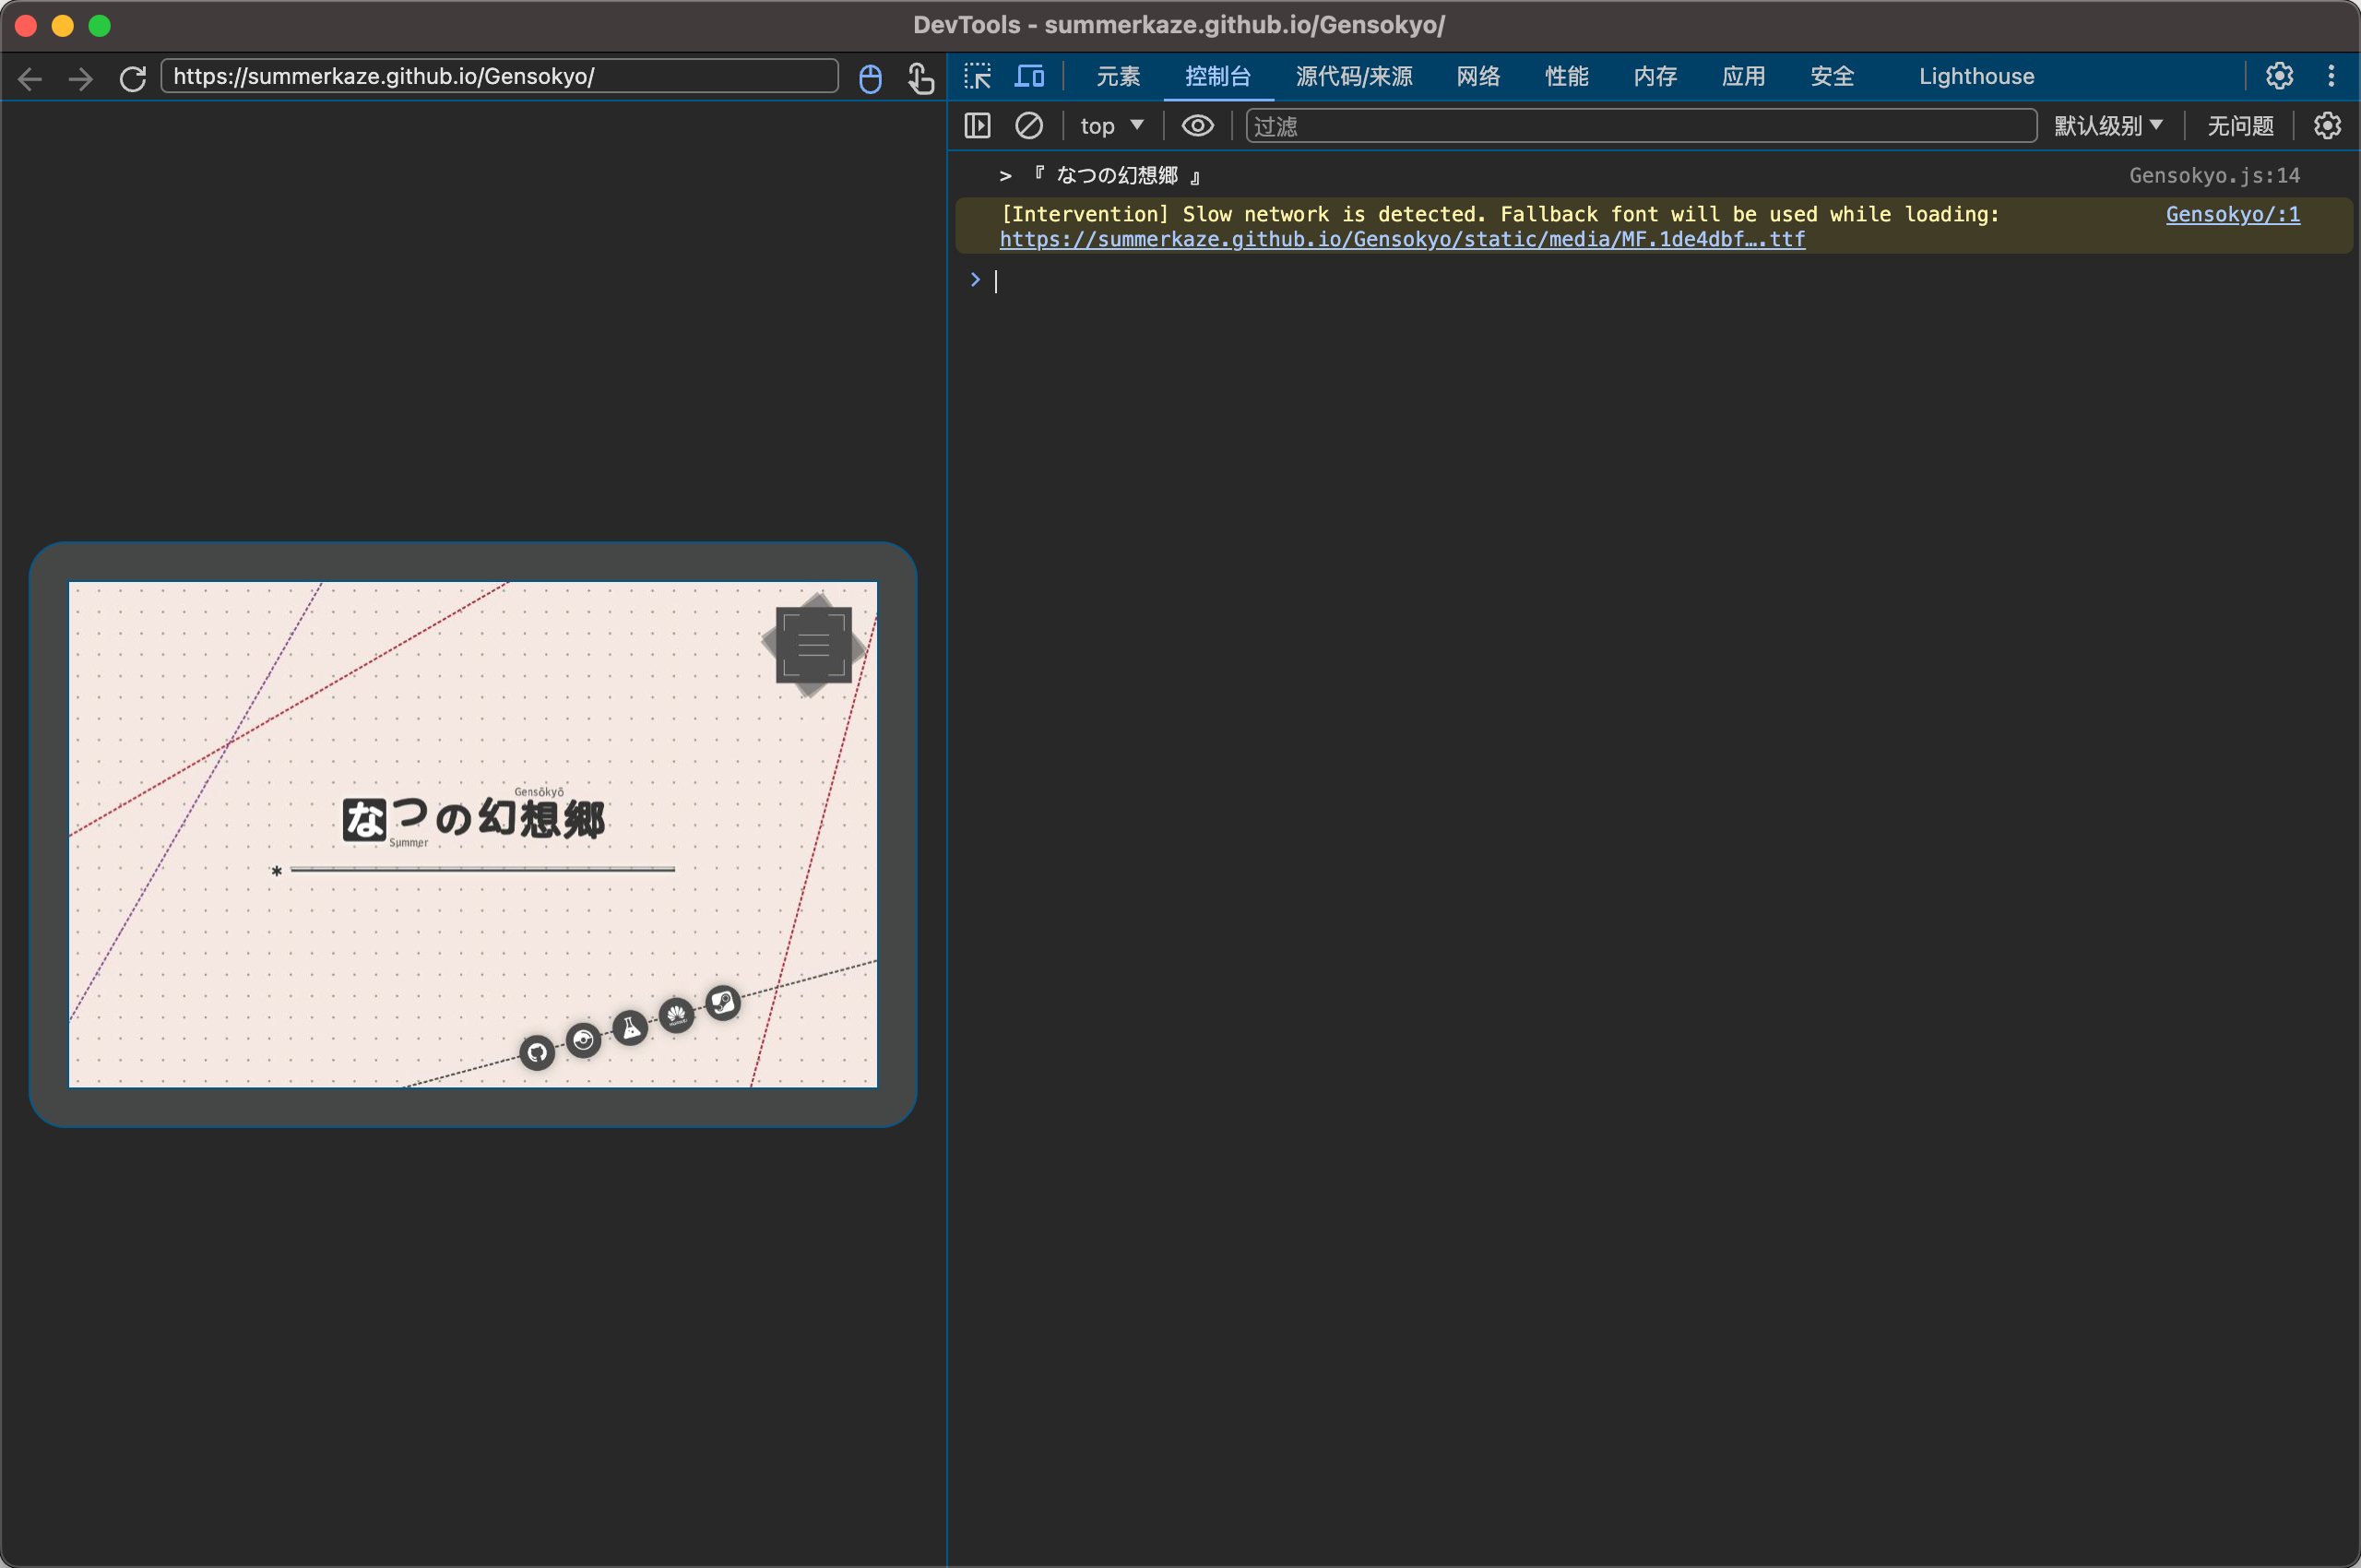Toggle the device toolbar emulation

coord(1029,76)
